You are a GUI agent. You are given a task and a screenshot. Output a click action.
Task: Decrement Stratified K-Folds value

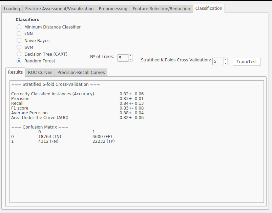click(225, 63)
